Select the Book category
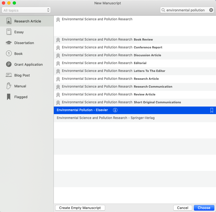Viewport: 216px width, 212px height. [27, 54]
